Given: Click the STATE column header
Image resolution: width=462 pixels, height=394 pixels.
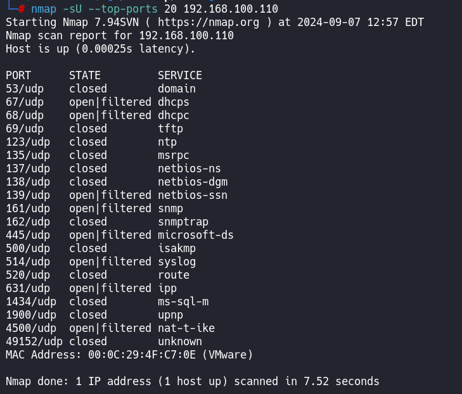Looking at the screenshot, I should pyautogui.click(x=85, y=75).
